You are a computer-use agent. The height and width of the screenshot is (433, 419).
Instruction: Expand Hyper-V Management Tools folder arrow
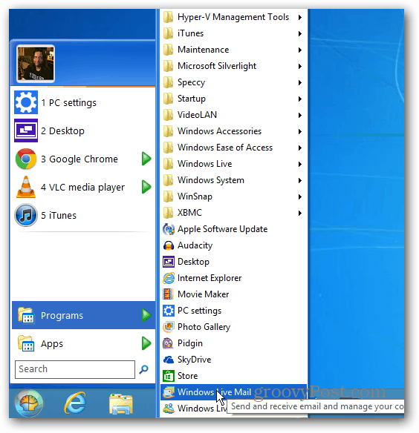pos(300,17)
